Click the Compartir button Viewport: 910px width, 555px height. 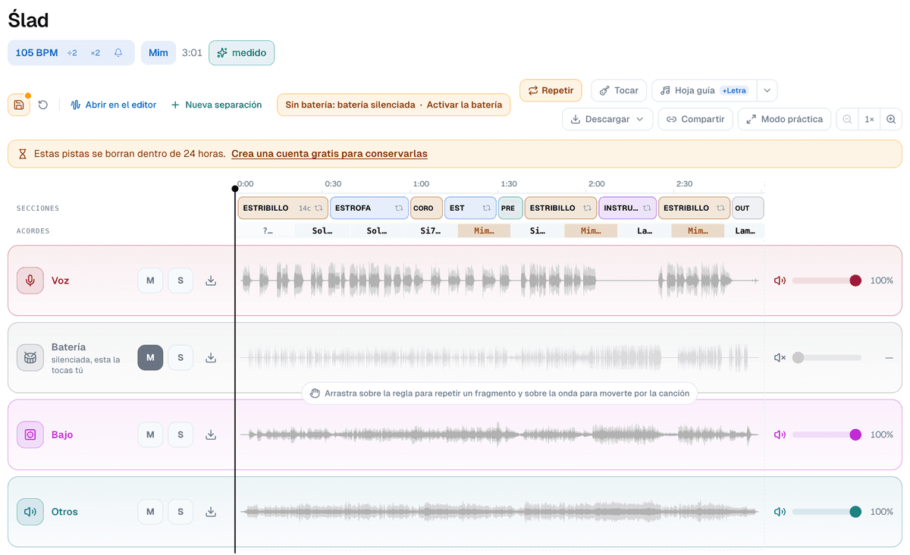point(695,119)
